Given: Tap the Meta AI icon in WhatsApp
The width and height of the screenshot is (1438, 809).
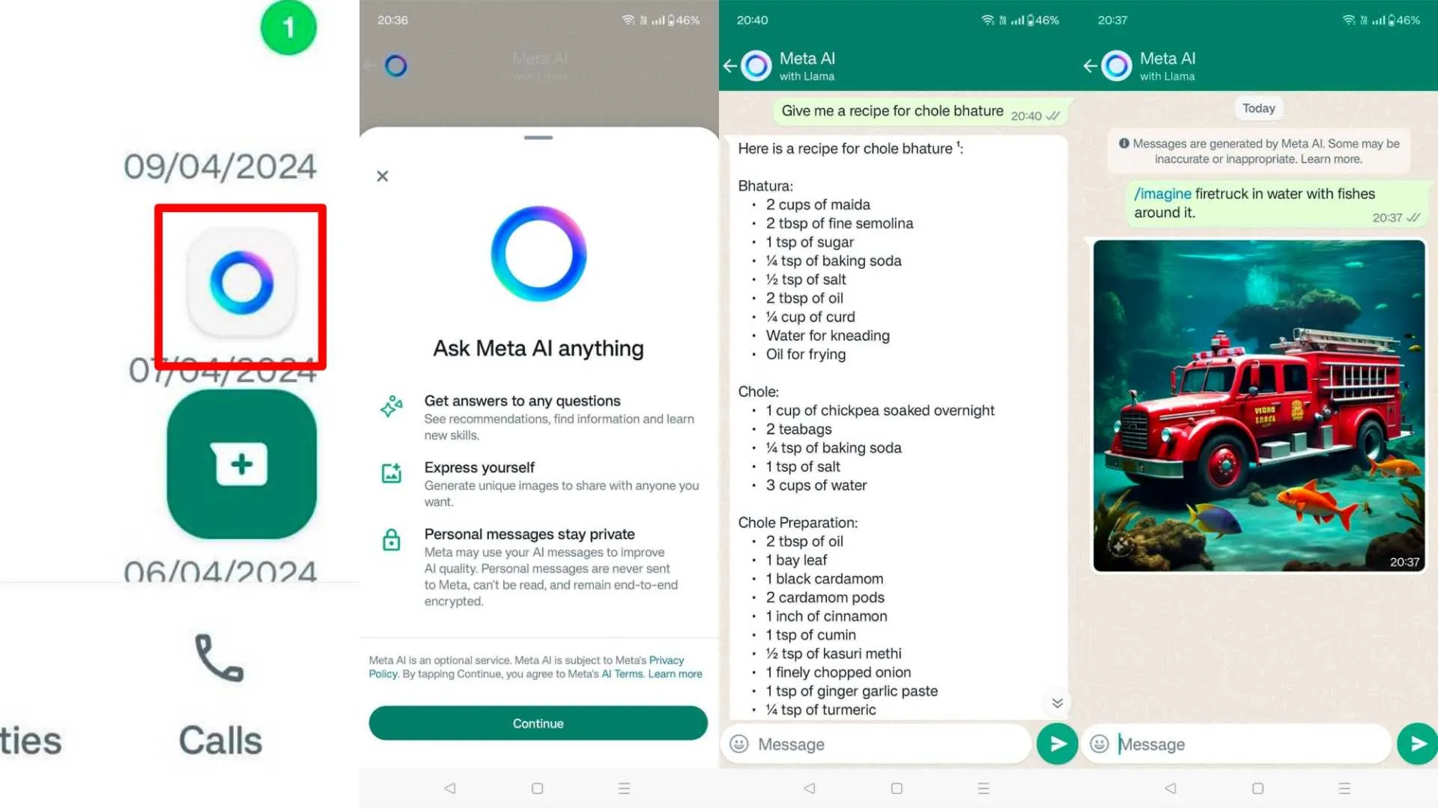Looking at the screenshot, I should [241, 283].
